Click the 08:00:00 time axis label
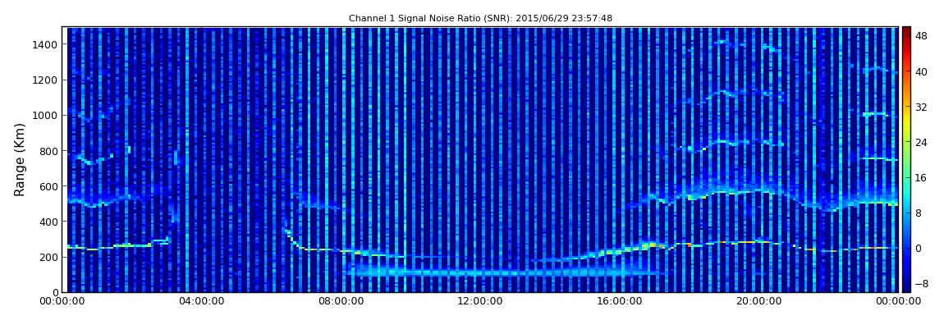 point(341,301)
